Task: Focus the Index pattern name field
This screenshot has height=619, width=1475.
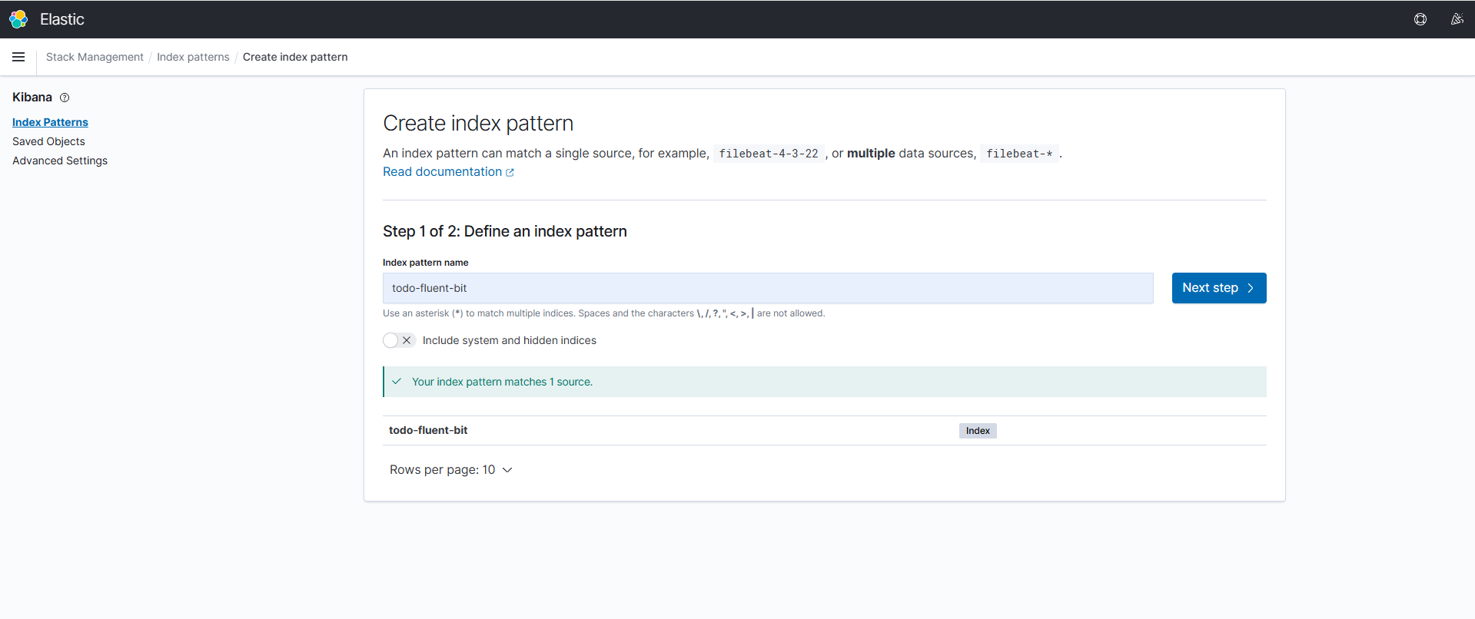Action: [x=768, y=288]
